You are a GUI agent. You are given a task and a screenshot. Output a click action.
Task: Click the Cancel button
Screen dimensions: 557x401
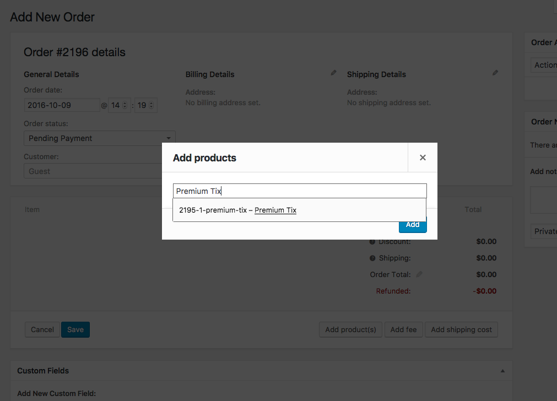pos(42,330)
